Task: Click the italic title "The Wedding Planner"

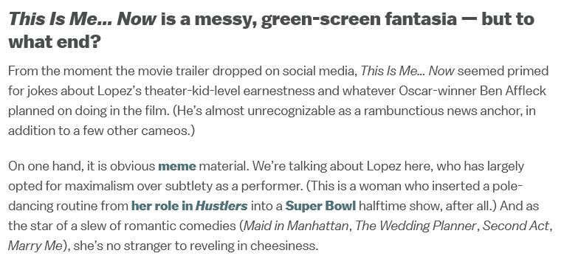Action: click(x=416, y=226)
